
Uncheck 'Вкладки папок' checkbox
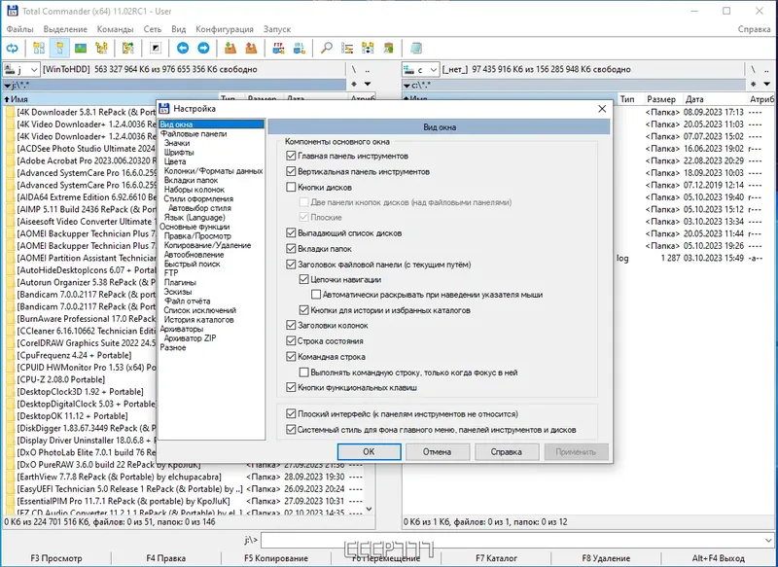[291, 249]
